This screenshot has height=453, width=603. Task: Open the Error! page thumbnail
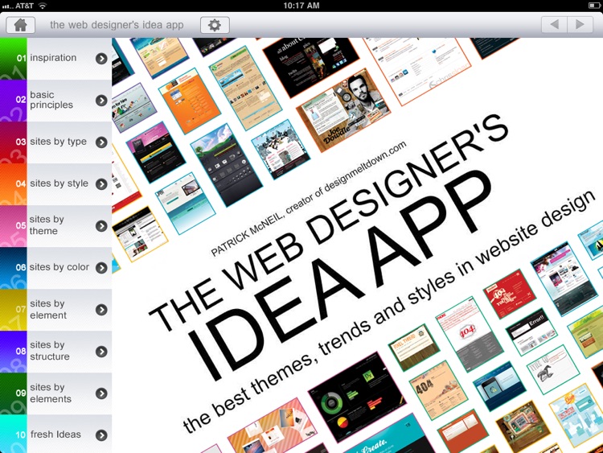(x=531, y=332)
